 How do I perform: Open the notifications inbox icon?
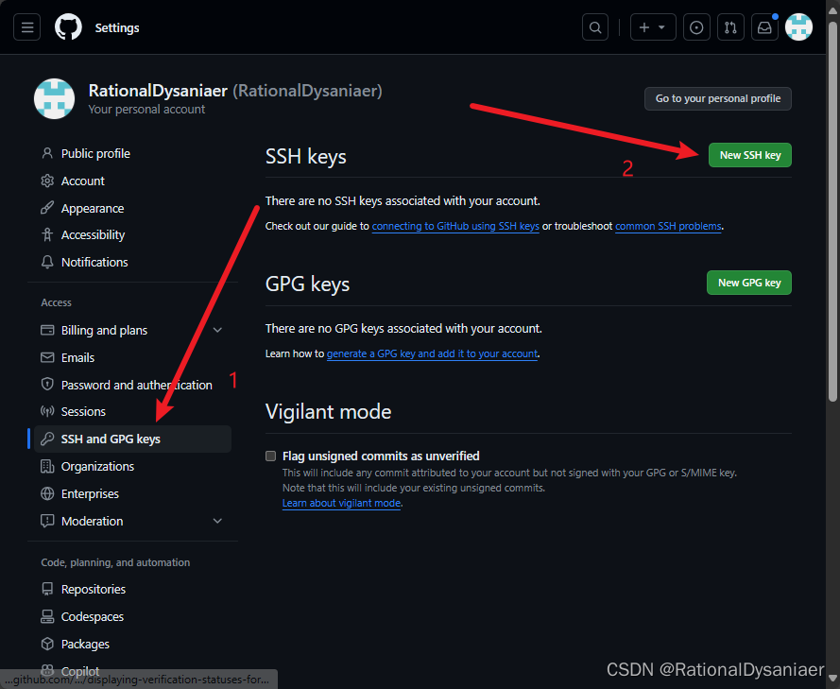(764, 27)
